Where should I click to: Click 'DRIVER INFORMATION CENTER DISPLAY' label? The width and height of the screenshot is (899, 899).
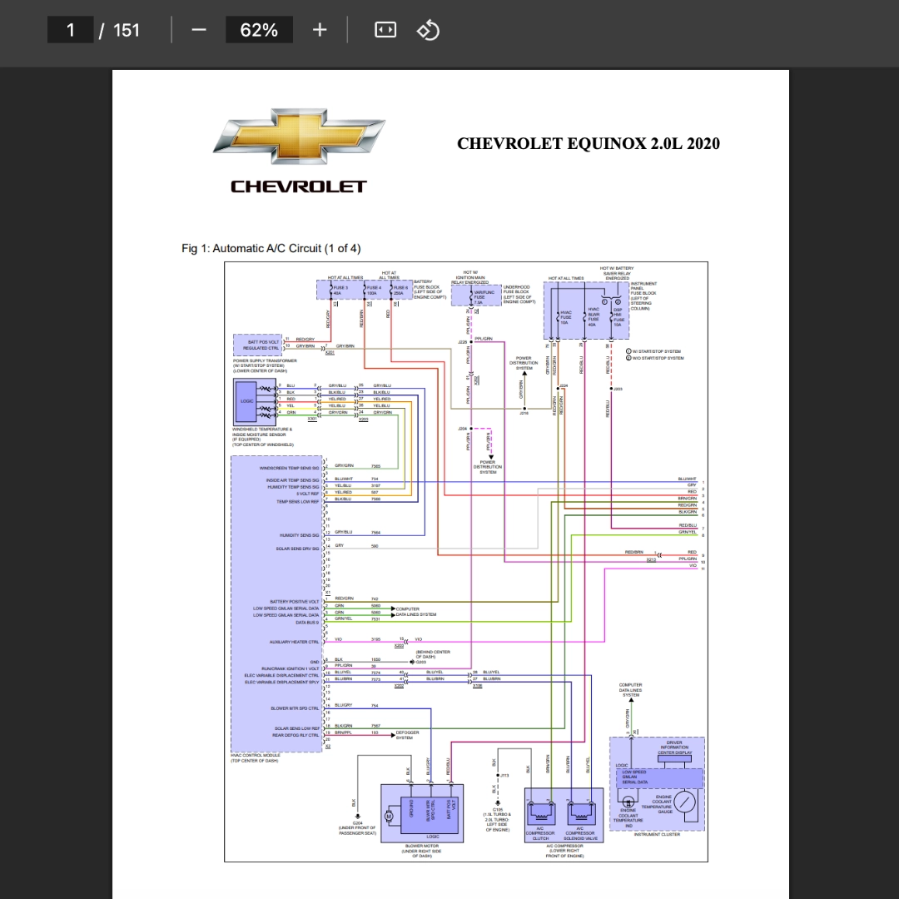pyautogui.click(x=675, y=748)
